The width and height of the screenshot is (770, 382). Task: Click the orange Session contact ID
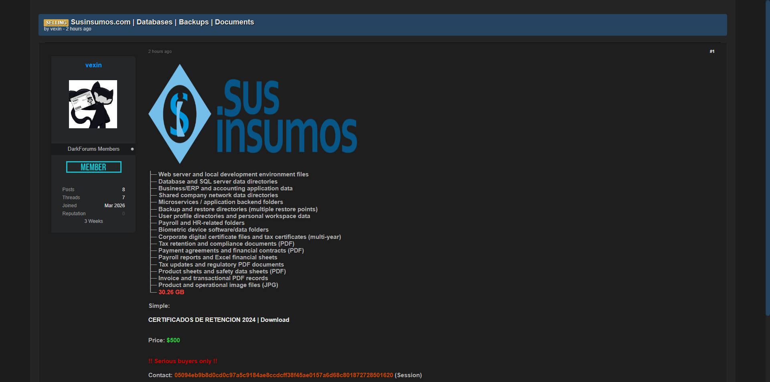click(284, 375)
